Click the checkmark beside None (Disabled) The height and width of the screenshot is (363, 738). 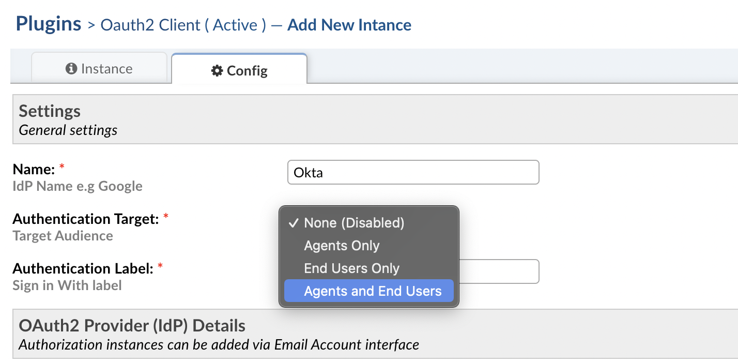point(294,223)
